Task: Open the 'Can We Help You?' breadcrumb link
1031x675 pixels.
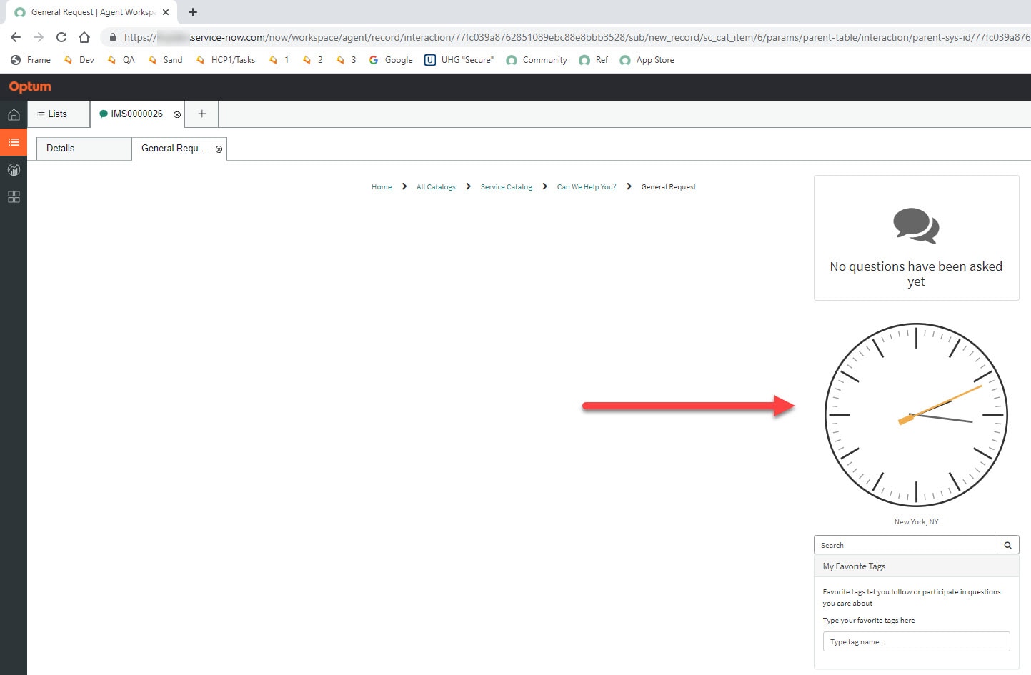Action: (x=586, y=186)
